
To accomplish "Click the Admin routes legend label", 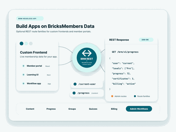I will click(120, 96).
